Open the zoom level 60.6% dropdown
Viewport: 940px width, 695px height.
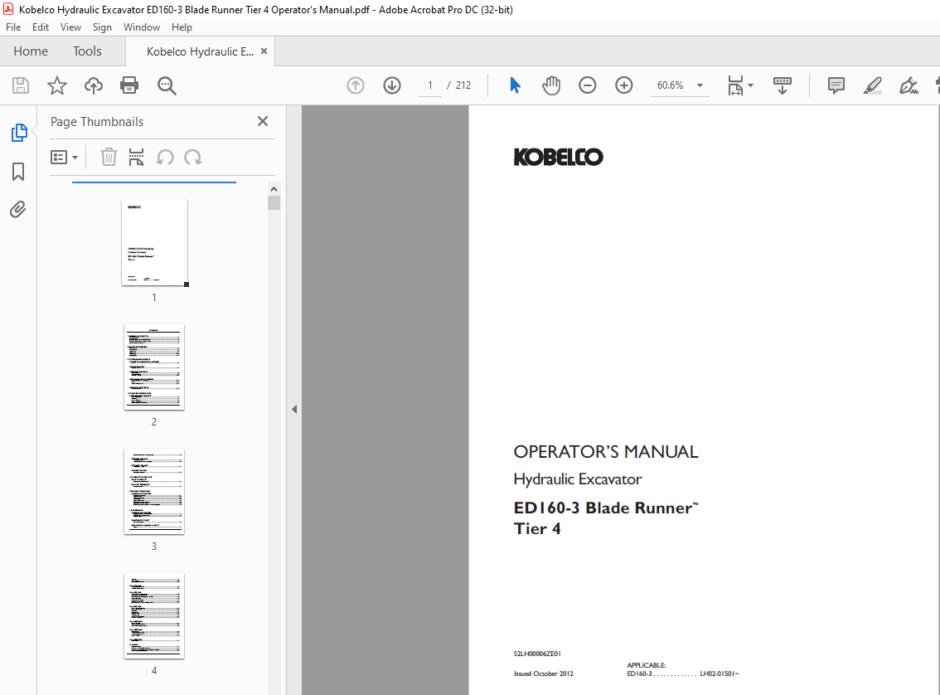click(x=679, y=85)
